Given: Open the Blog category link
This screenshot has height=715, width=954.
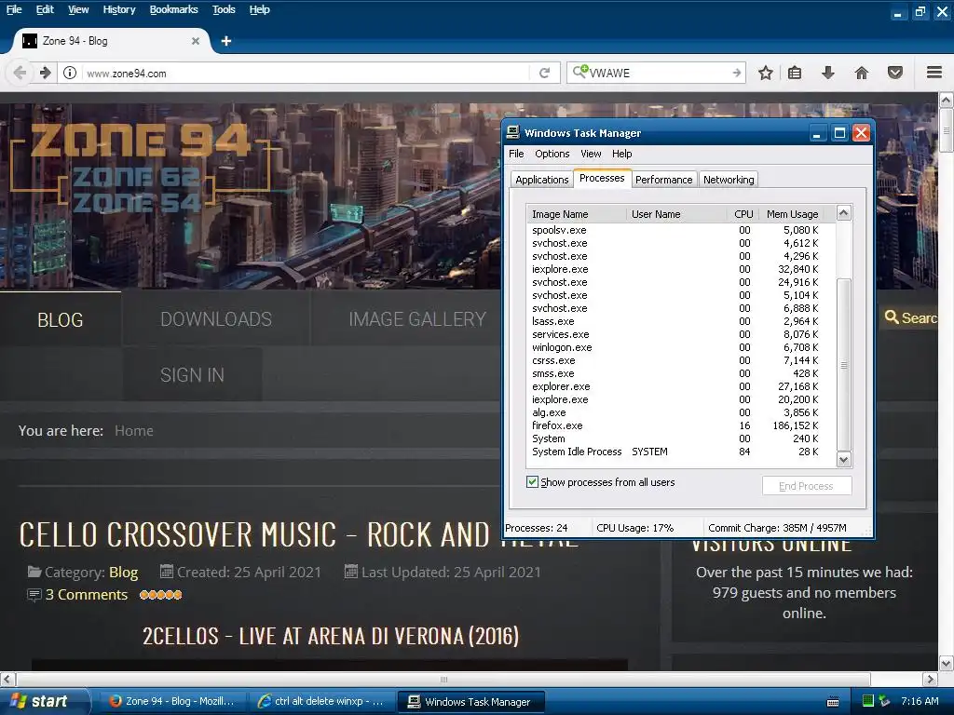Looking at the screenshot, I should point(124,573).
